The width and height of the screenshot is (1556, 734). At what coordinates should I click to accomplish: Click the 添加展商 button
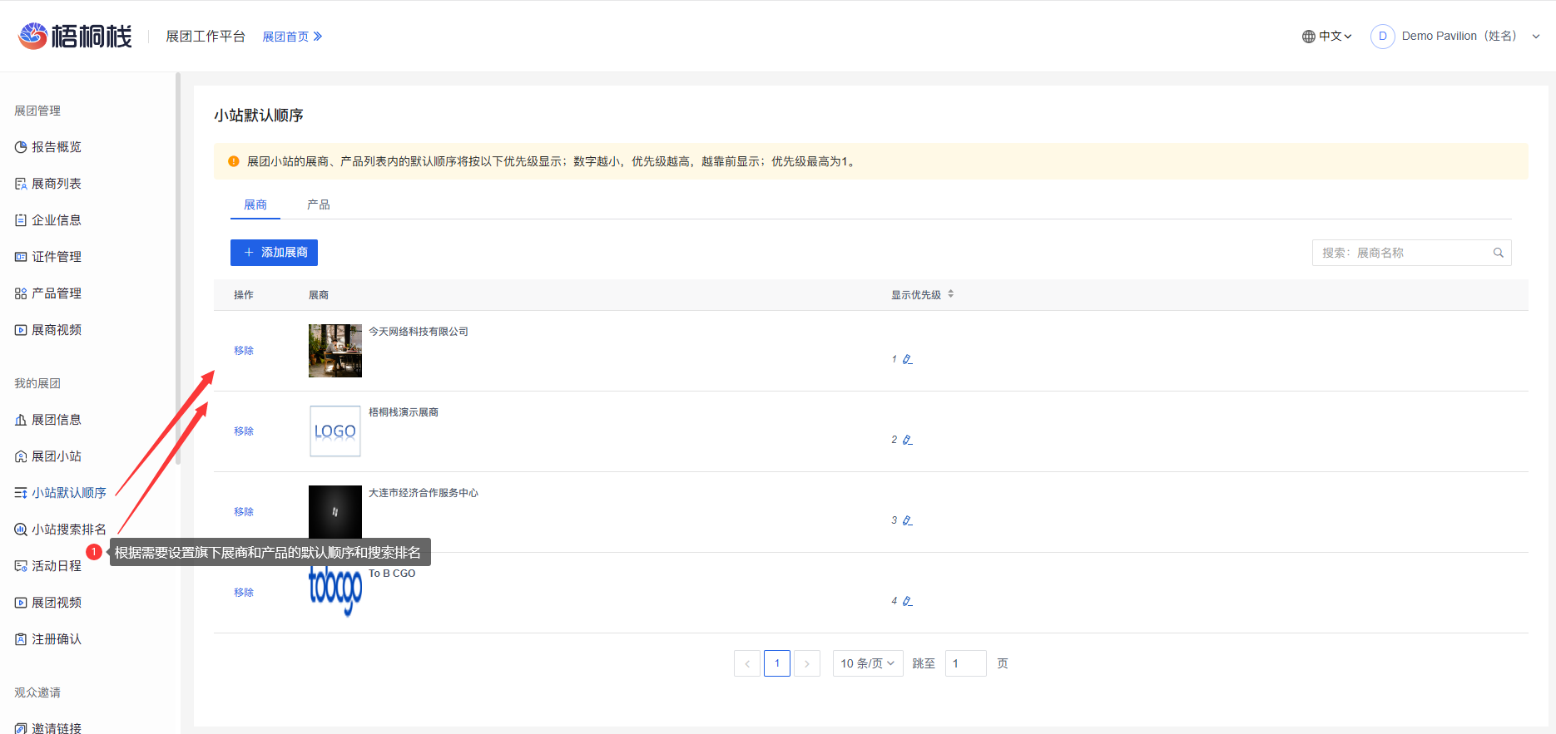click(x=274, y=253)
